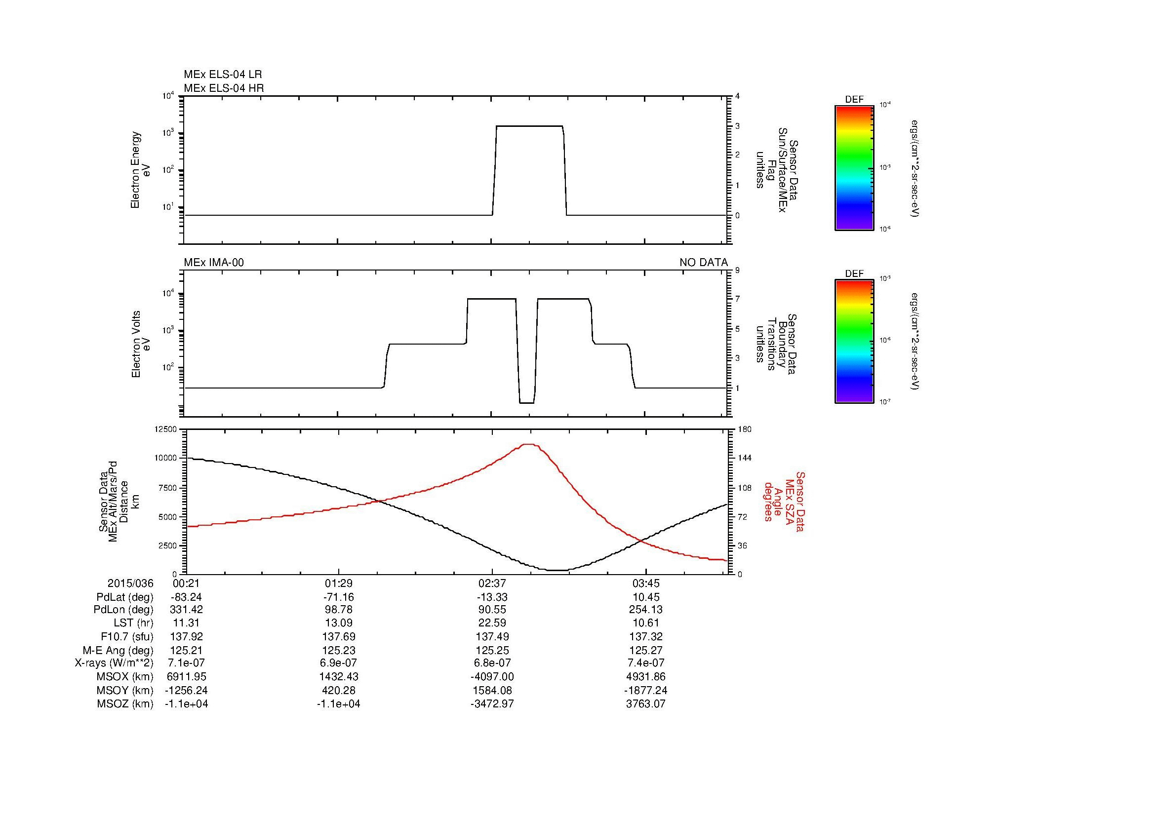Click the '180' SZA axis tick

pos(745,429)
